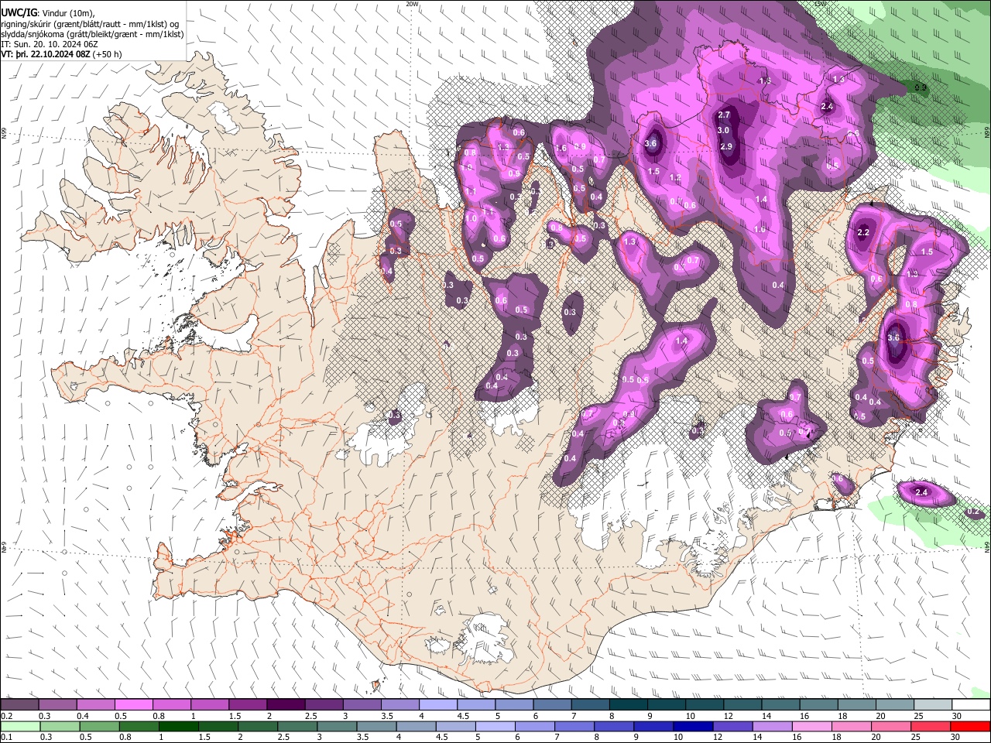This screenshot has width=991, height=743.
Task: Click the 'UWC/IG: Vindur (10m)' title text
Action: pyautogui.click(x=48, y=13)
